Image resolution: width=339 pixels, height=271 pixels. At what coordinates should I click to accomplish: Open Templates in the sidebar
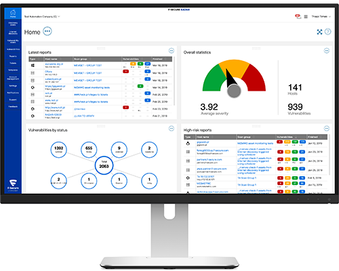pos(13,70)
